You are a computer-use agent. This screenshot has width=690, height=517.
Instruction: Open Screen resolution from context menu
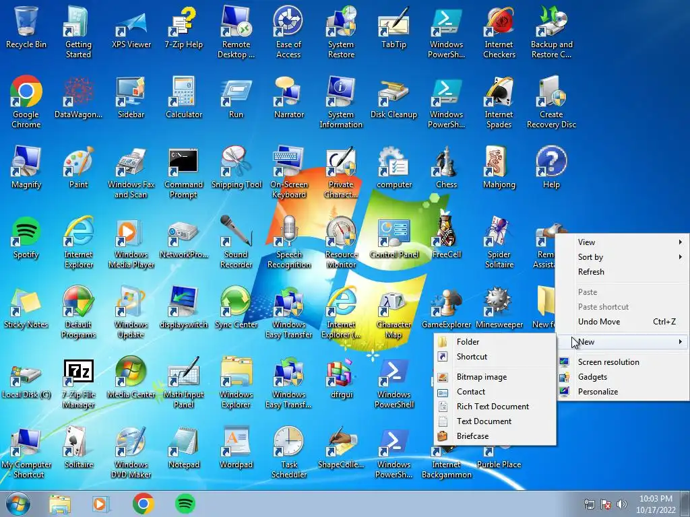pos(622,362)
